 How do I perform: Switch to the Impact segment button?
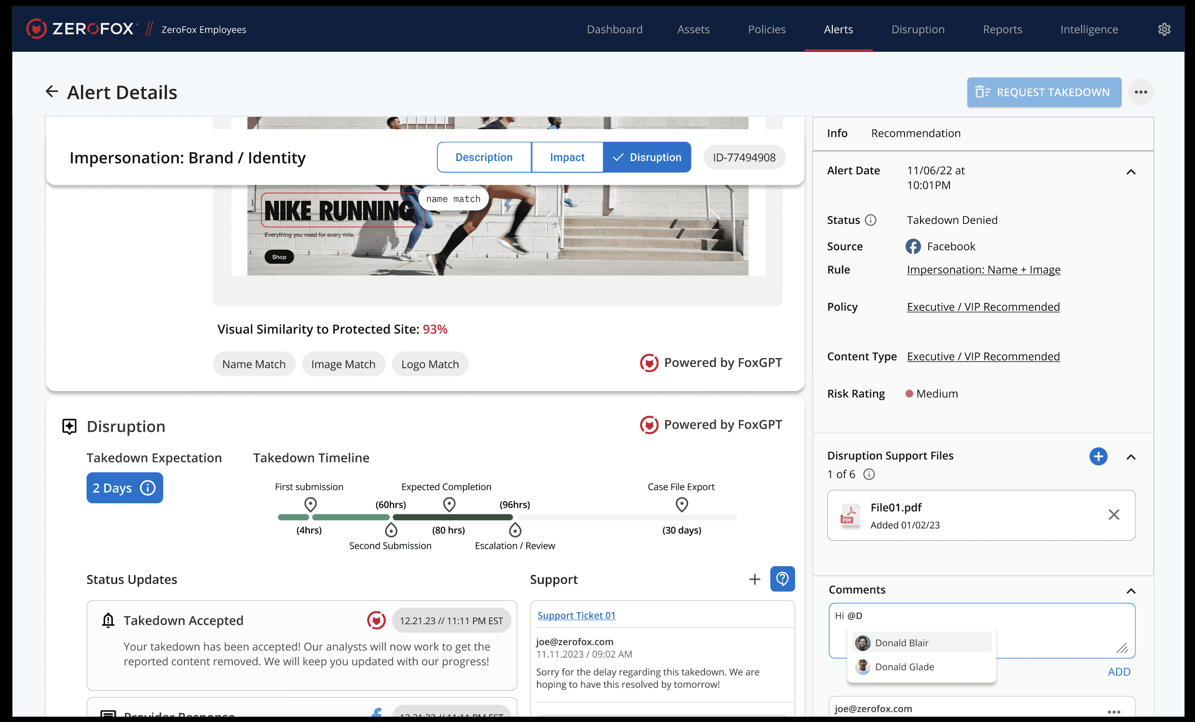pyautogui.click(x=567, y=157)
